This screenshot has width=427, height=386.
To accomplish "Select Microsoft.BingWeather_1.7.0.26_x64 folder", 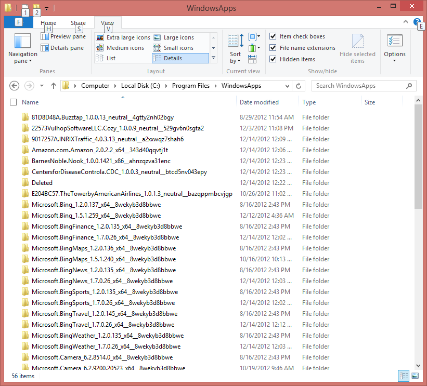I will (106, 347).
